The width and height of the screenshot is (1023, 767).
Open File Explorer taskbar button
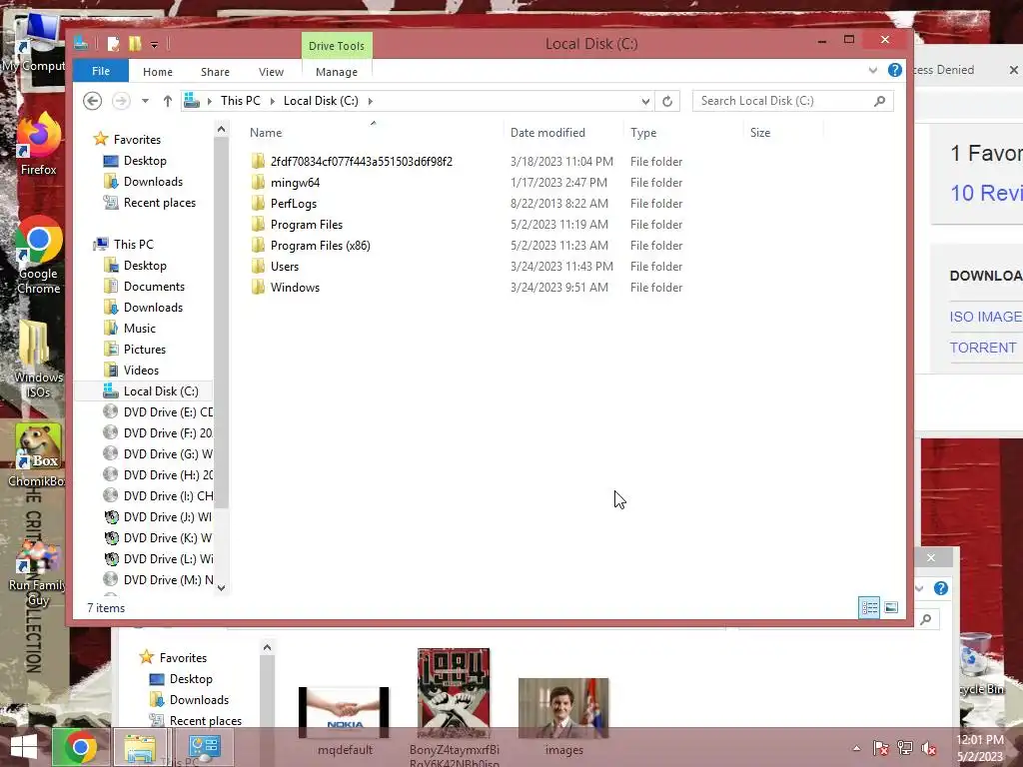click(140, 747)
